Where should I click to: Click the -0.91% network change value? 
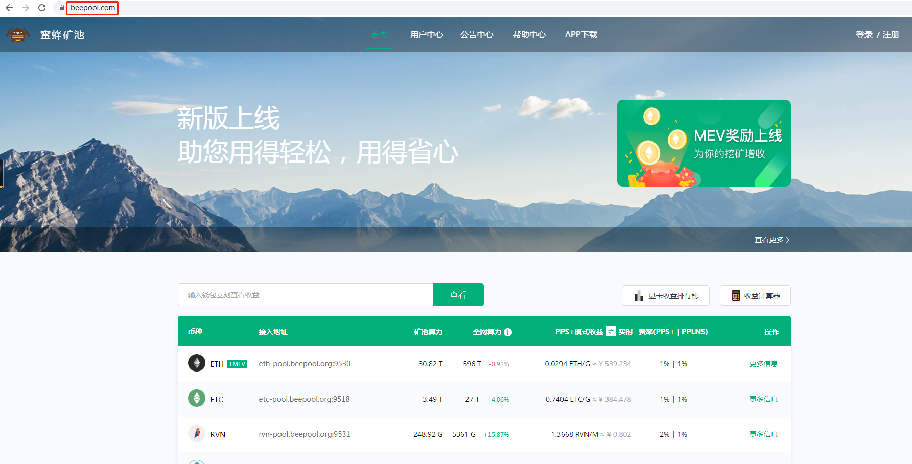(x=499, y=364)
